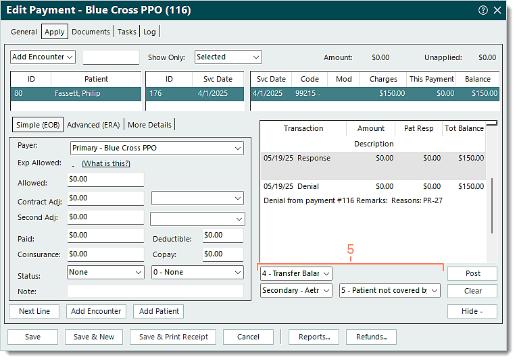
Task: Click the transaction list vertical scrollbar
Action: pos(492,206)
